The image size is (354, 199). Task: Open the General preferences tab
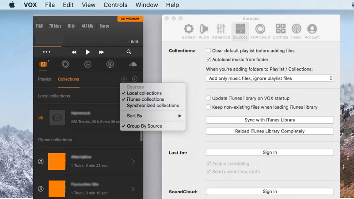pyautogui.click(x=189, y=32)
